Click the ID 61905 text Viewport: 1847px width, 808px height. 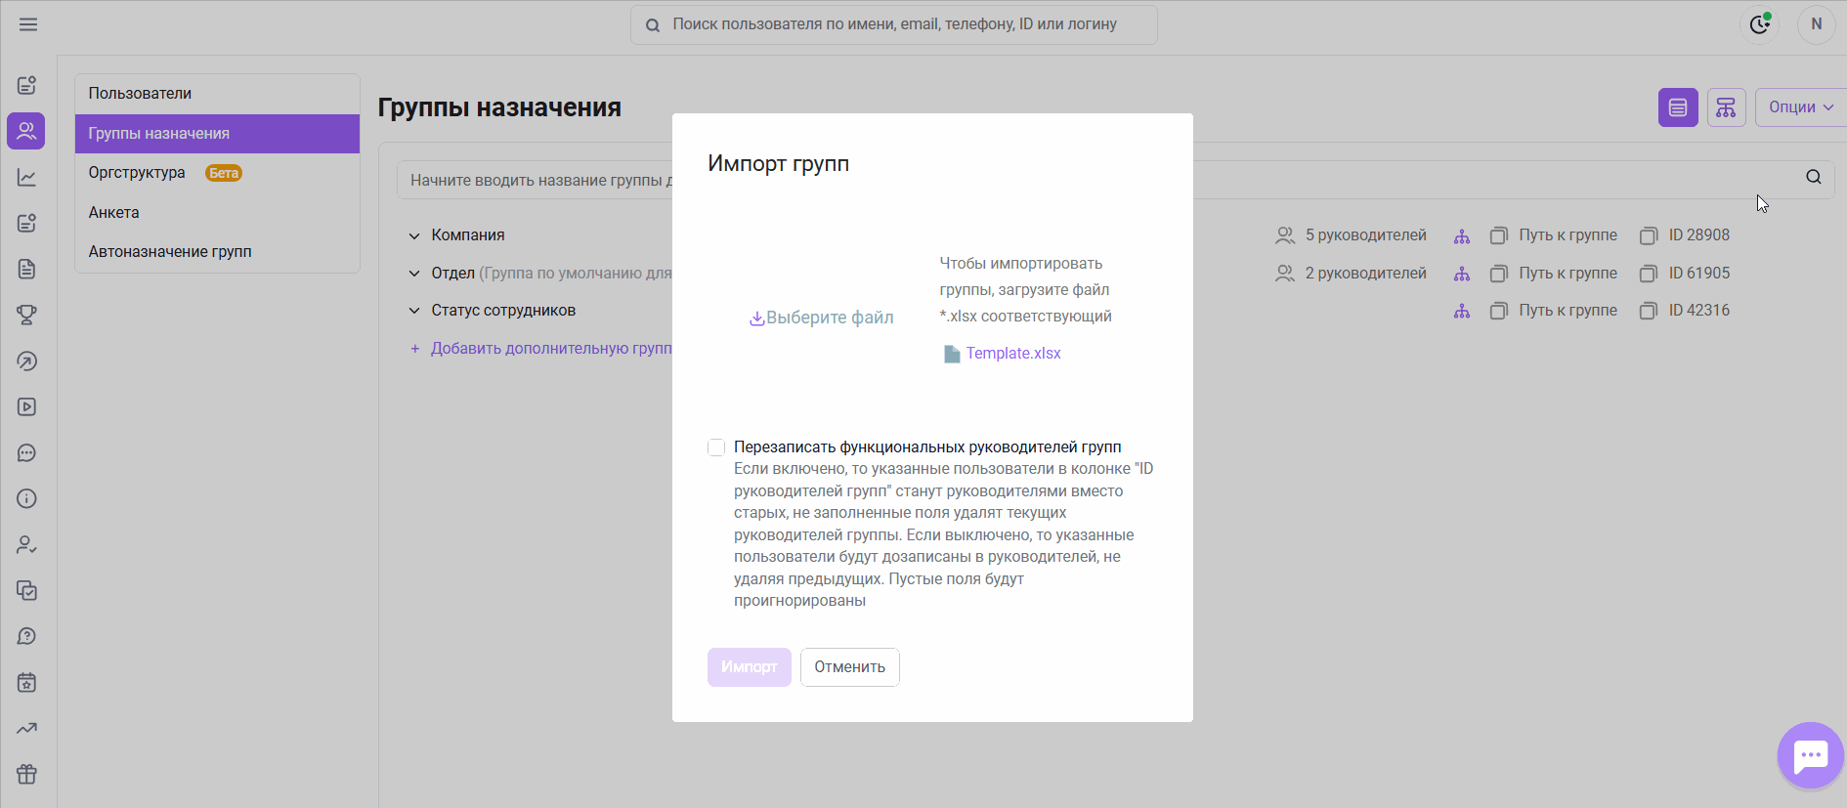(1699, 274)
